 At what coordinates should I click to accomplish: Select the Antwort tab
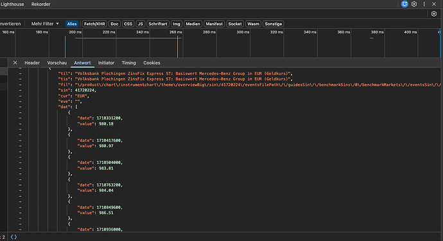(82, 63)
